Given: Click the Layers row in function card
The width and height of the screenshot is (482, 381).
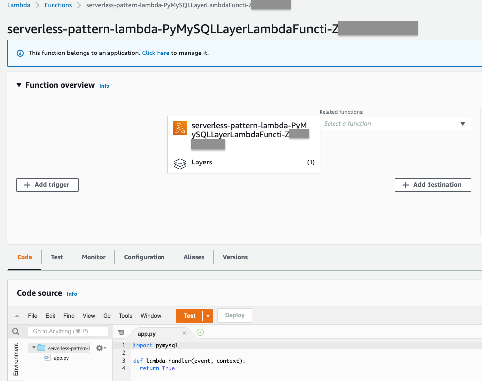Looking at the screenshot, I should [x=244, y=163].
